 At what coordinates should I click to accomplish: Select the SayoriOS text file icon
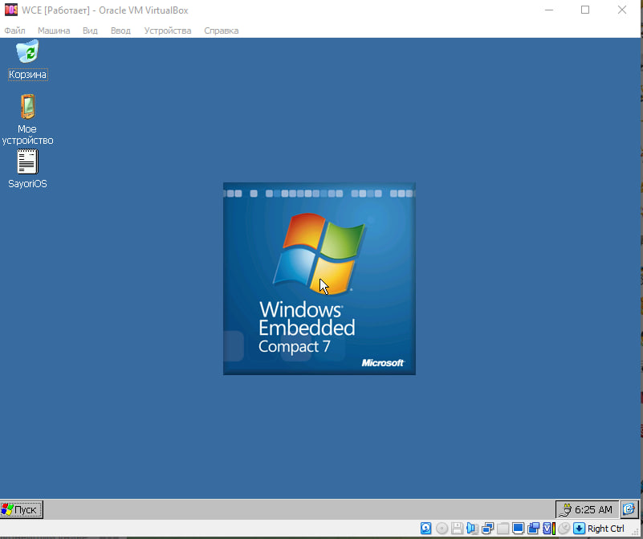tap(27, 169)
